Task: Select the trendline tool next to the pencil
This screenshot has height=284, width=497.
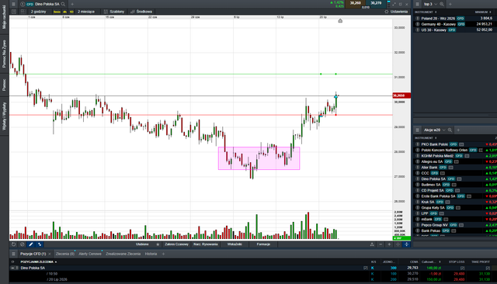Action: point(40,244)
